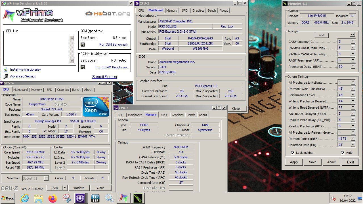Open Graphics tab in Mainboard CPU-Z window
Viewport: 363px width, 204px height.
click(198, 10)
